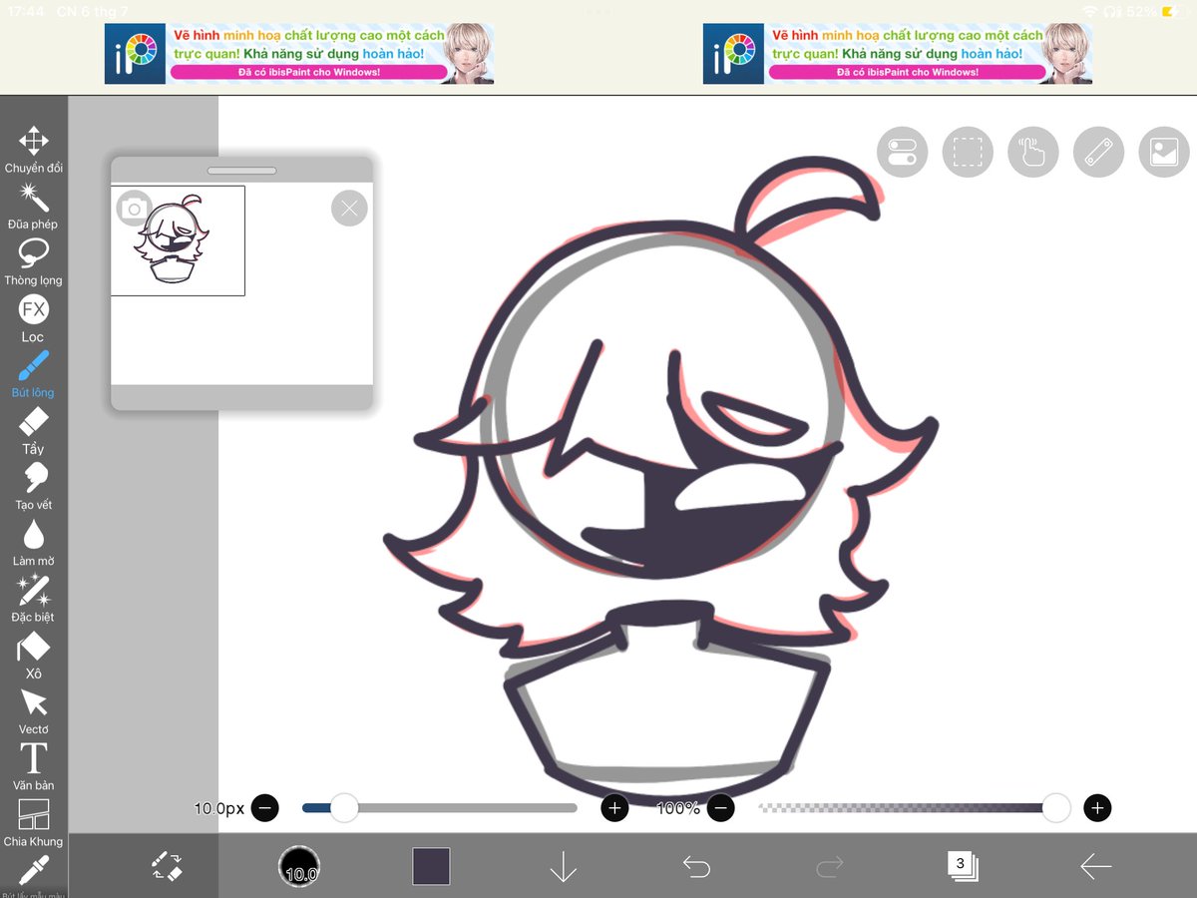Image resolution: width=1197 pixels, height=898 pixels.
Task: Select the Làm mờ blur tool
Action: [33, 543]
